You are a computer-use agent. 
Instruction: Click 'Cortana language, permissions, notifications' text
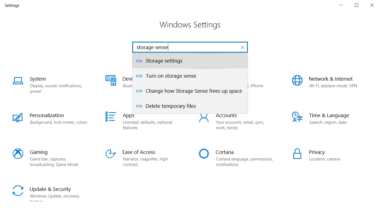tap(244, 162)
